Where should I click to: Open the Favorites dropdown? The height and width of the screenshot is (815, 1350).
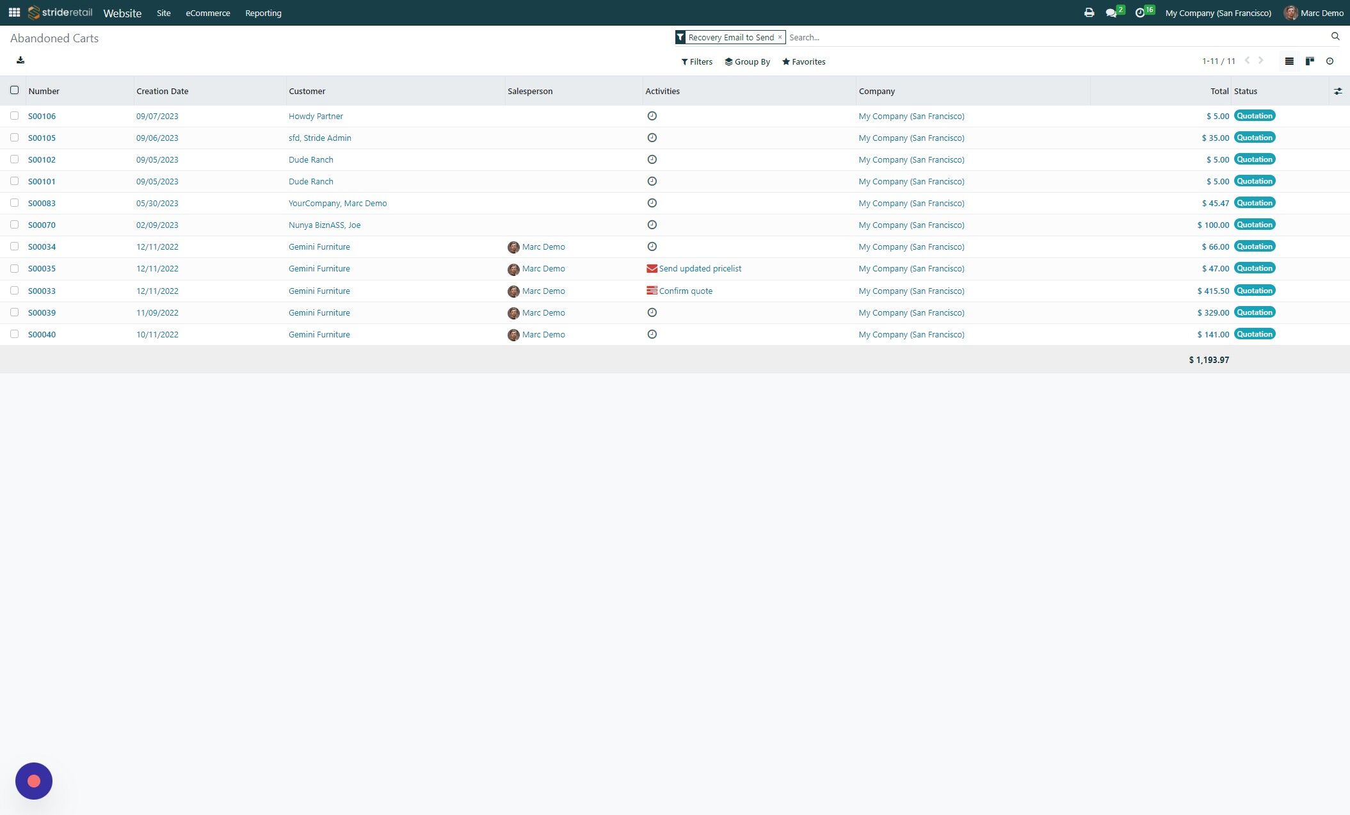tap(803, 62)
